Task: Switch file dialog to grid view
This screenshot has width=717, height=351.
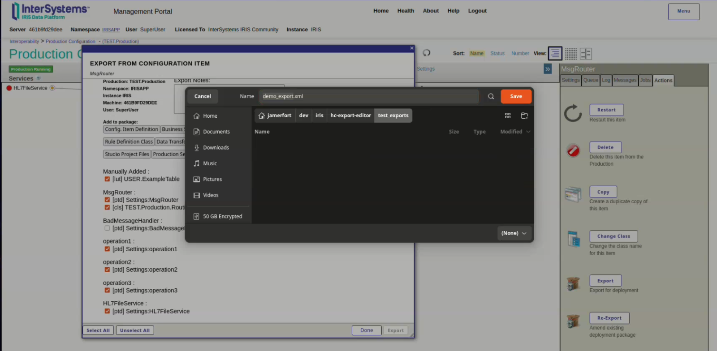Action: pyautogui.click(x=508, y=116)
